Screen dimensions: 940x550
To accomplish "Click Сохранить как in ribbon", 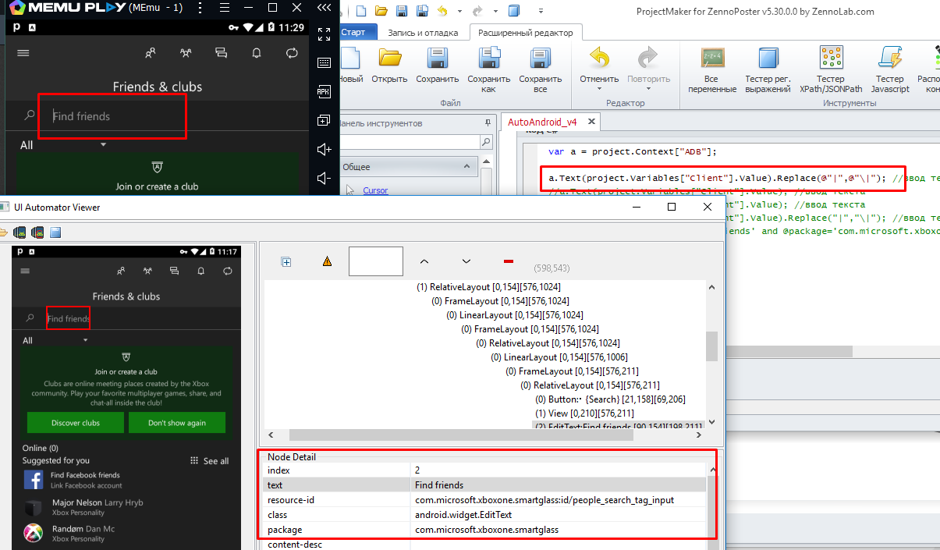I will [x=489, y=70].
